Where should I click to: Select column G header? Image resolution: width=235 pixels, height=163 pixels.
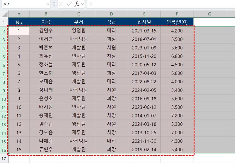[x=209, y=14]
